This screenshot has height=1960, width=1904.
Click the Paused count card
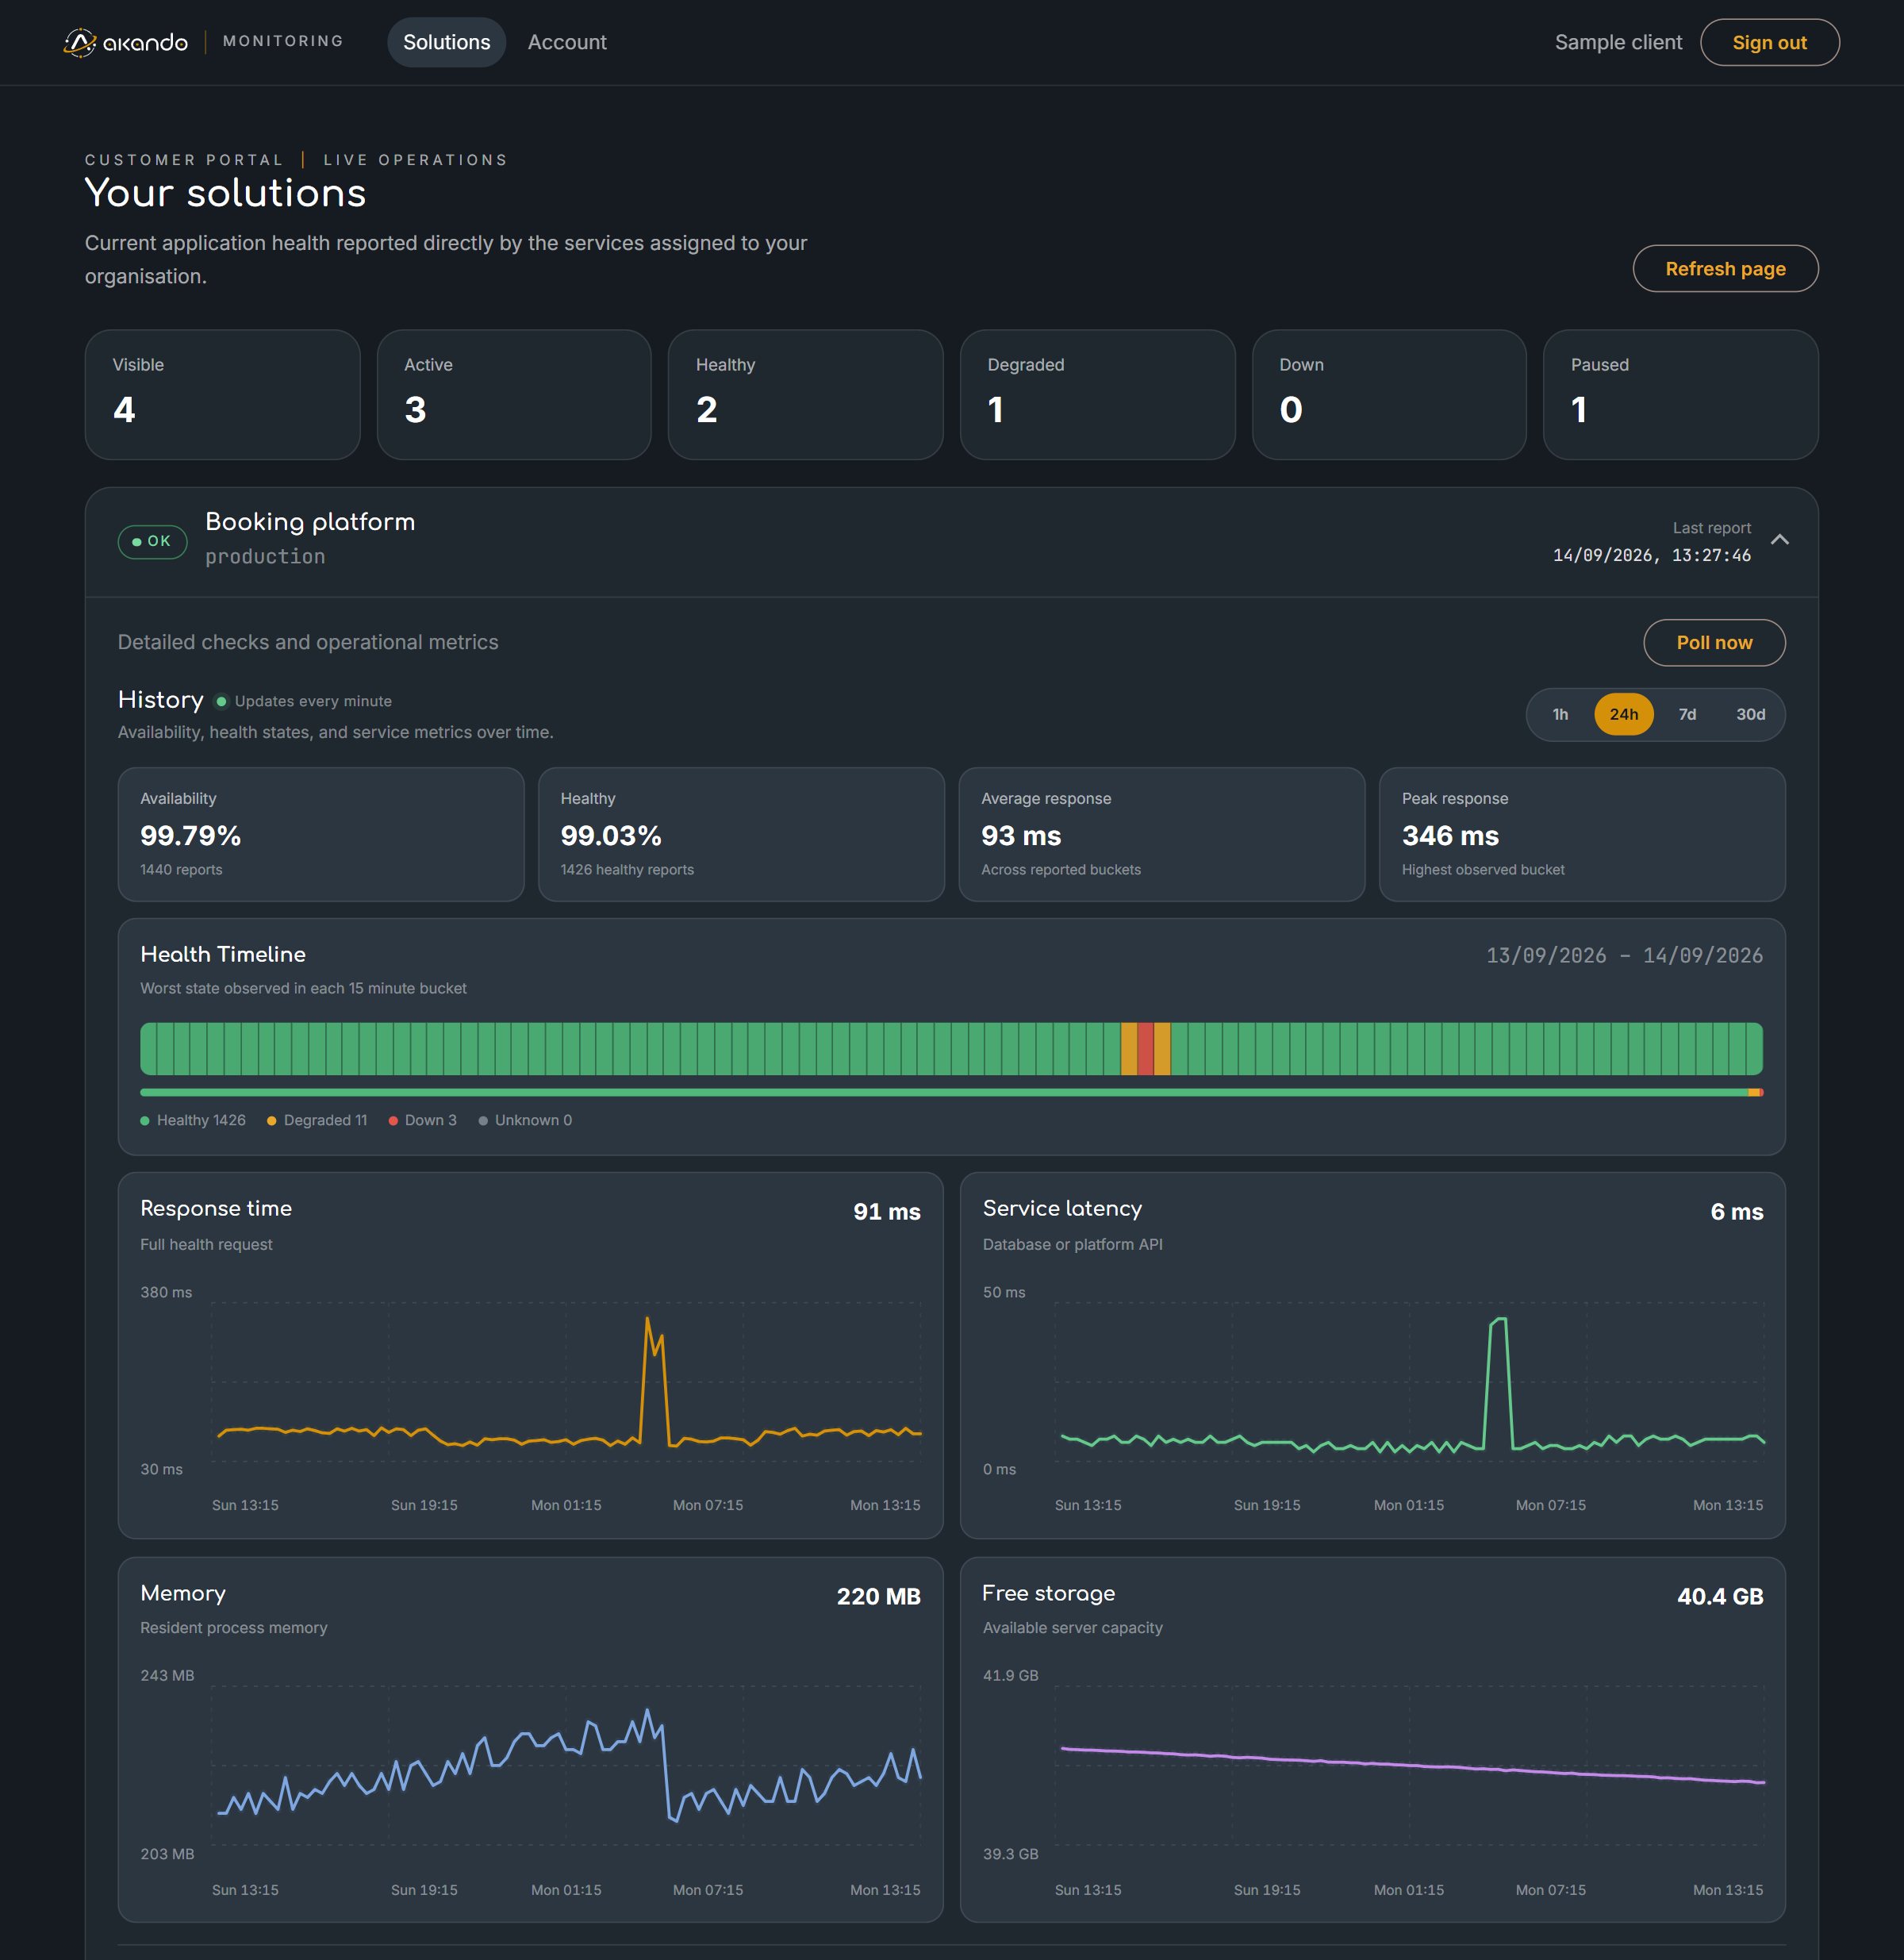[1680, 394]
